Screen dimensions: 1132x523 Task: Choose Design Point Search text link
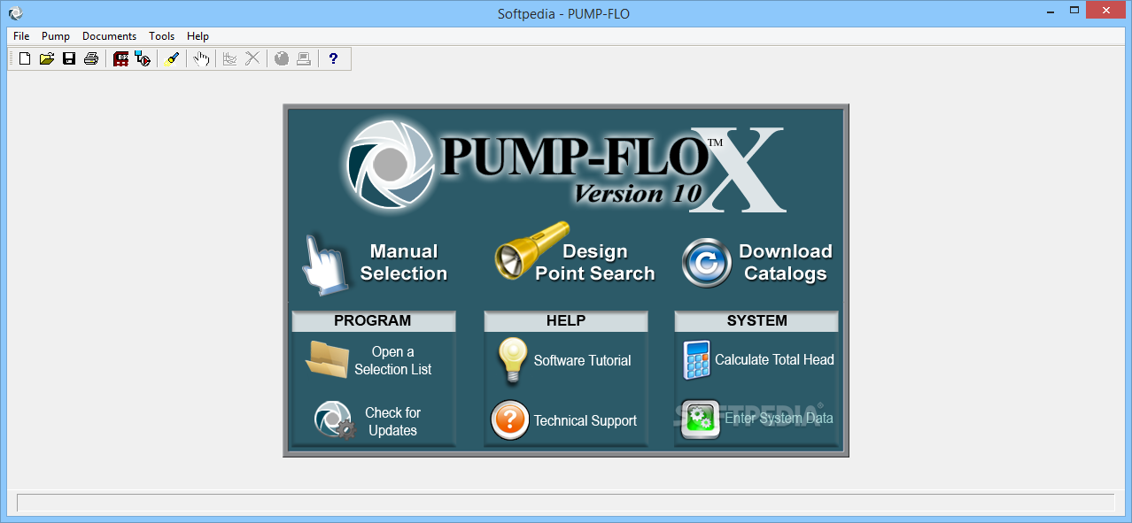[595, 263]
